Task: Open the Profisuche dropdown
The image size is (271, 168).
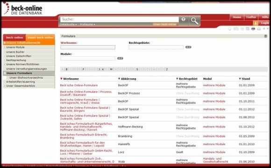Action: [x=87, y=25]
